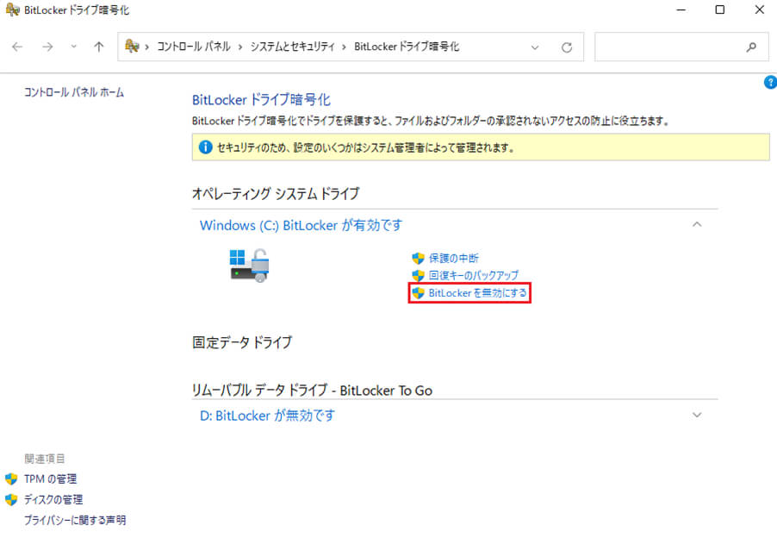
Task: Collapse the Windows (C:) drive section
Action: tap(697, 225)
